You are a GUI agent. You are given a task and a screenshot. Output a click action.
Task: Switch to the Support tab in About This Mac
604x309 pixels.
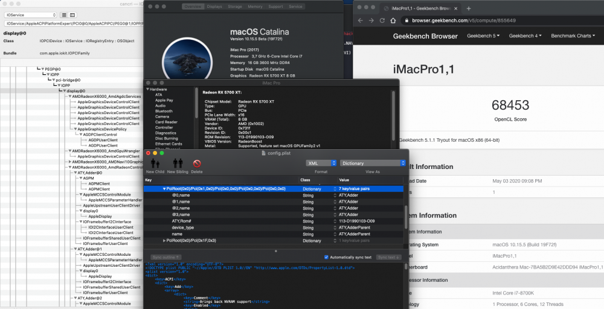tap(275, 7)
